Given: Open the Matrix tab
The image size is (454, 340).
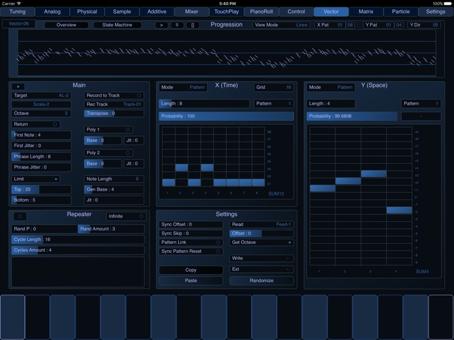Looking at the screenshot, I should point(366,11).
